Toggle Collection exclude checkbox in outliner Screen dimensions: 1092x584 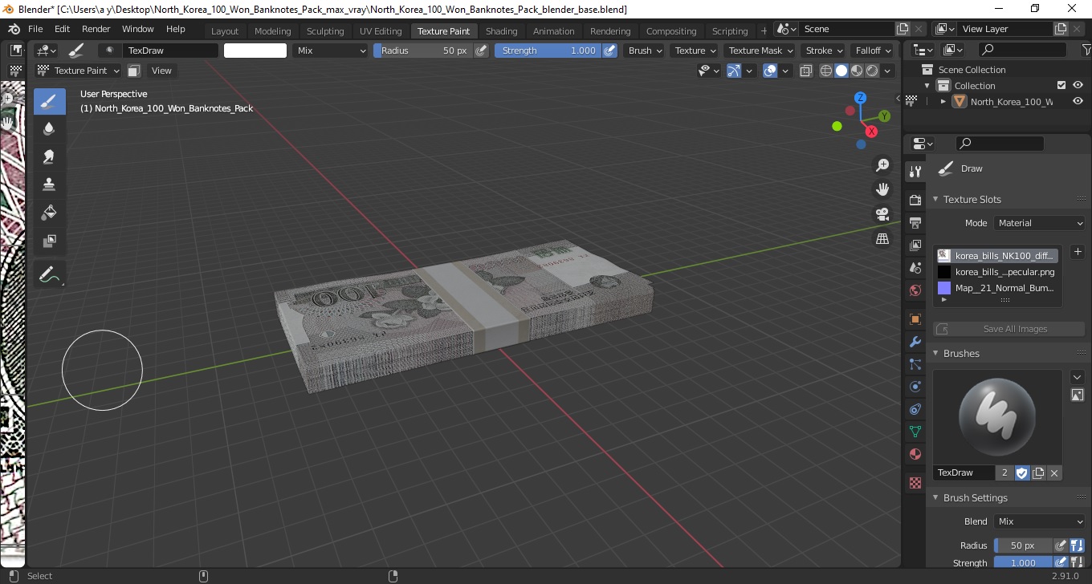[1061, 85]
